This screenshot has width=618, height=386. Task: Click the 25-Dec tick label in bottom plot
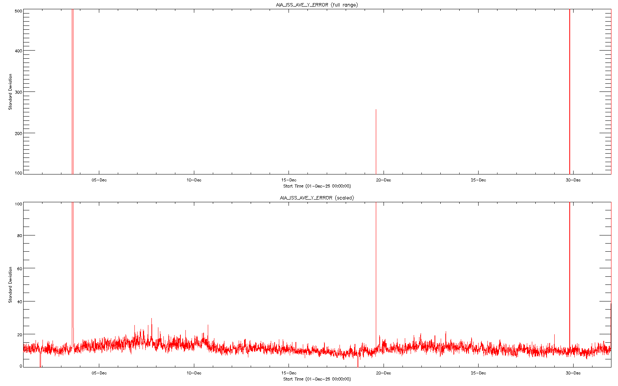(479, 373)
